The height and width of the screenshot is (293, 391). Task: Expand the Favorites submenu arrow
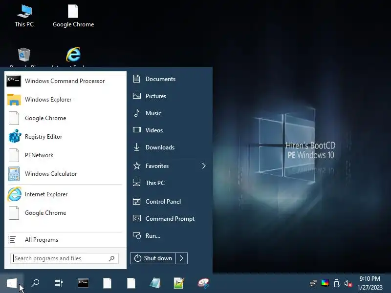coord(204,166)
